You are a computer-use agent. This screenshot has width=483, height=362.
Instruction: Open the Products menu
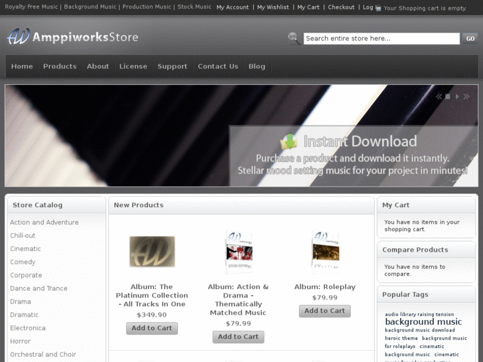(60, 66)
